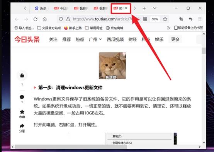
Task: Go back to previous page
Action: [x=17, y=19]
